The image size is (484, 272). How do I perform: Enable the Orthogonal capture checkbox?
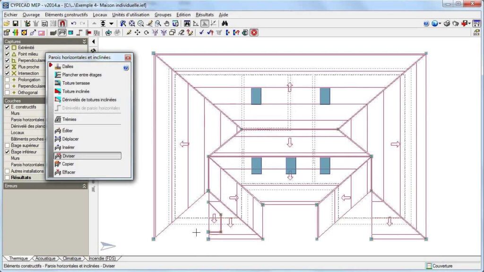[7, 93]
